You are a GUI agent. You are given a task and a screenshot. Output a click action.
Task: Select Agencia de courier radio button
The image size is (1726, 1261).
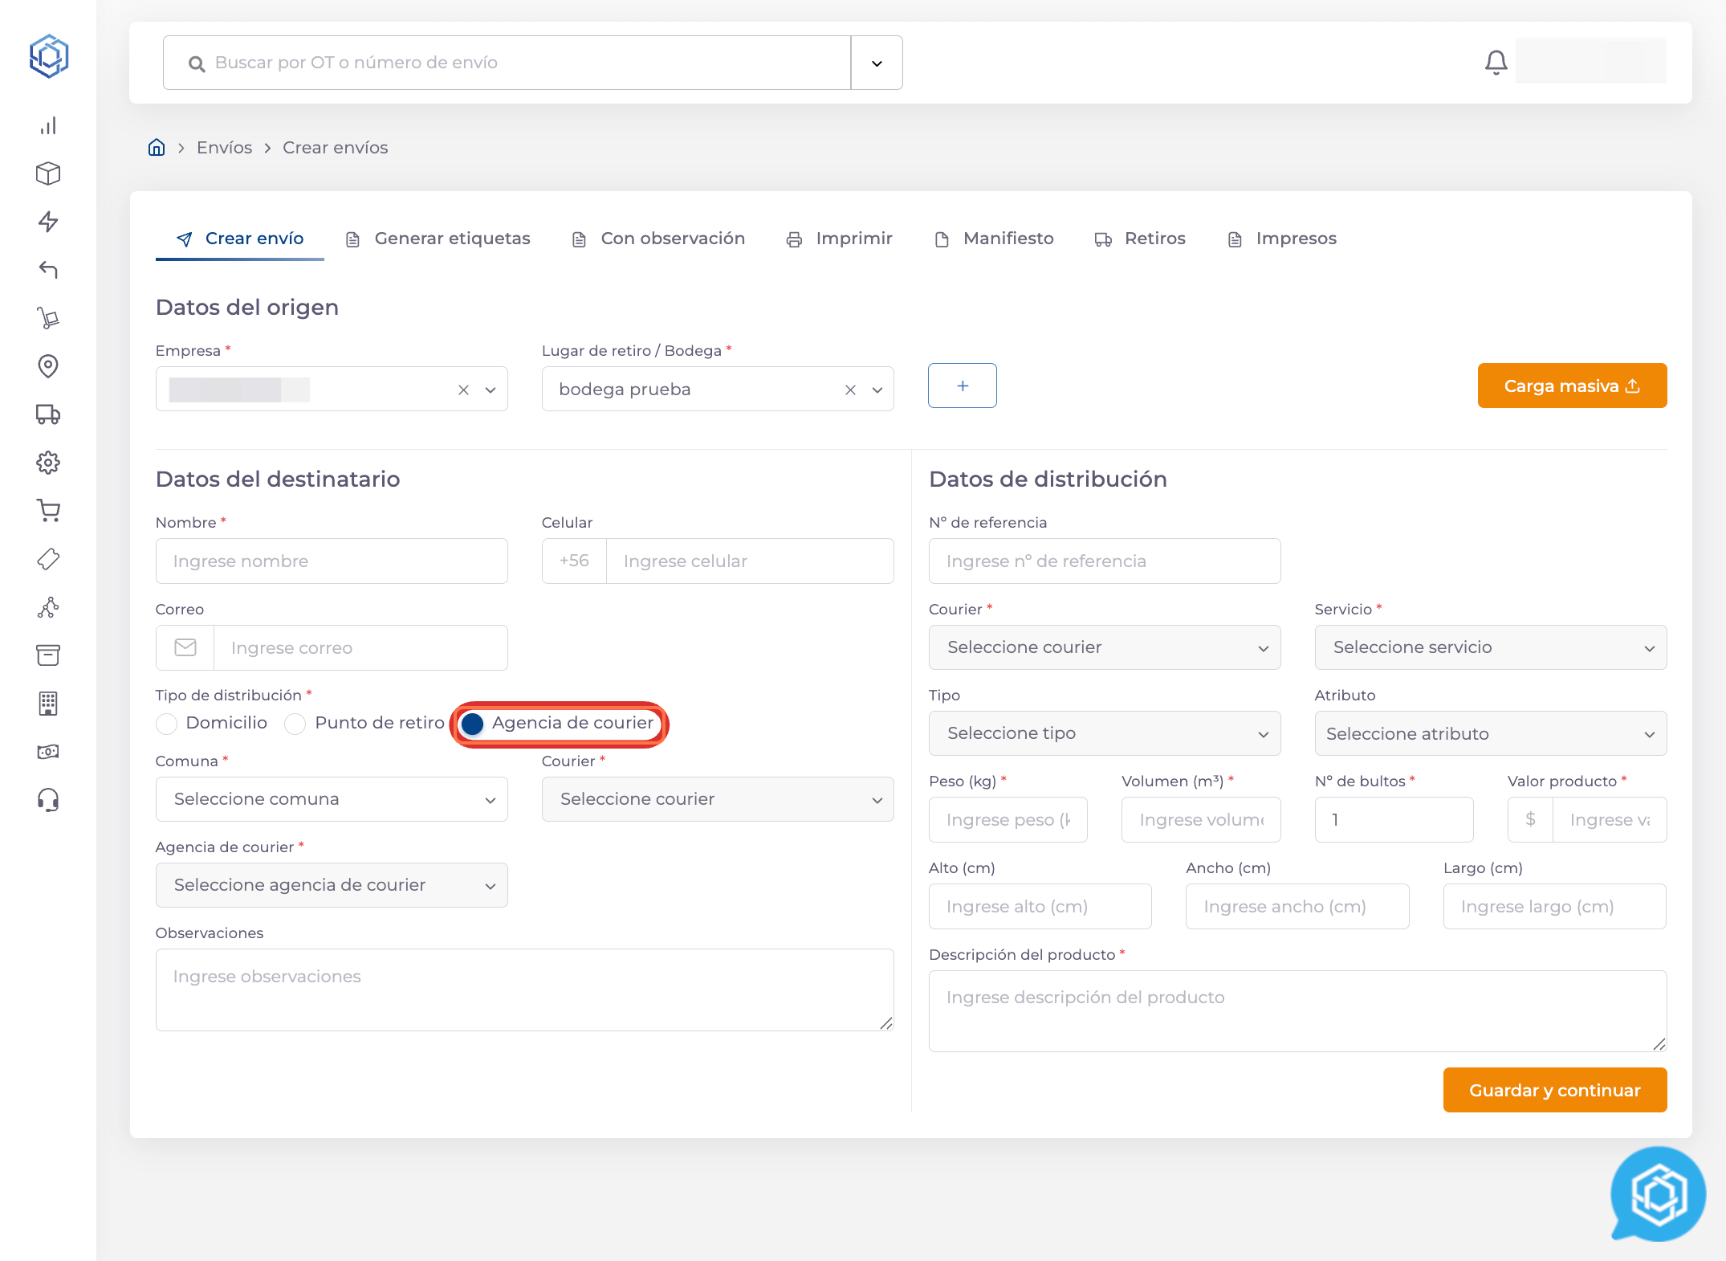click(473, 724)
